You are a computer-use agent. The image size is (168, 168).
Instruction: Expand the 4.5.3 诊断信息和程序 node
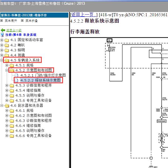[x=7, y=85]
